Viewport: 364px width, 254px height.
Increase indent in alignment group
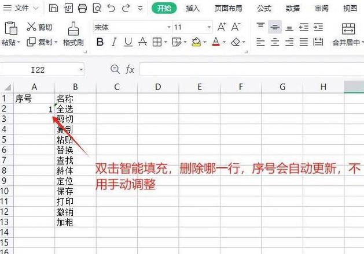(x=318, y=27)
